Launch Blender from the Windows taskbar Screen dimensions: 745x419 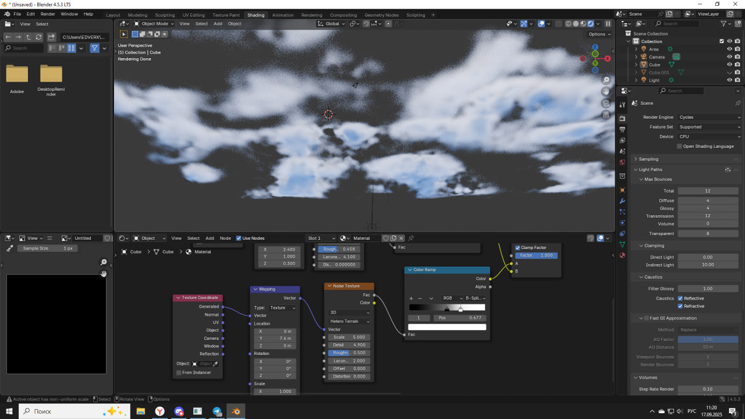click(x=236, y=411)
